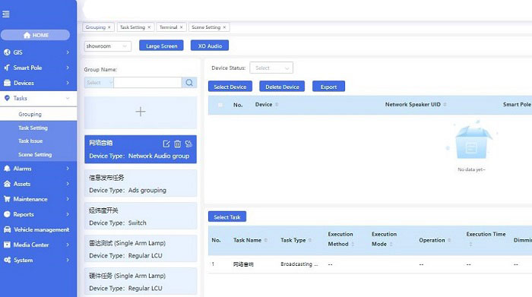Click the Smart Pole icon
The image size is (532, 297).
(7, 68)
